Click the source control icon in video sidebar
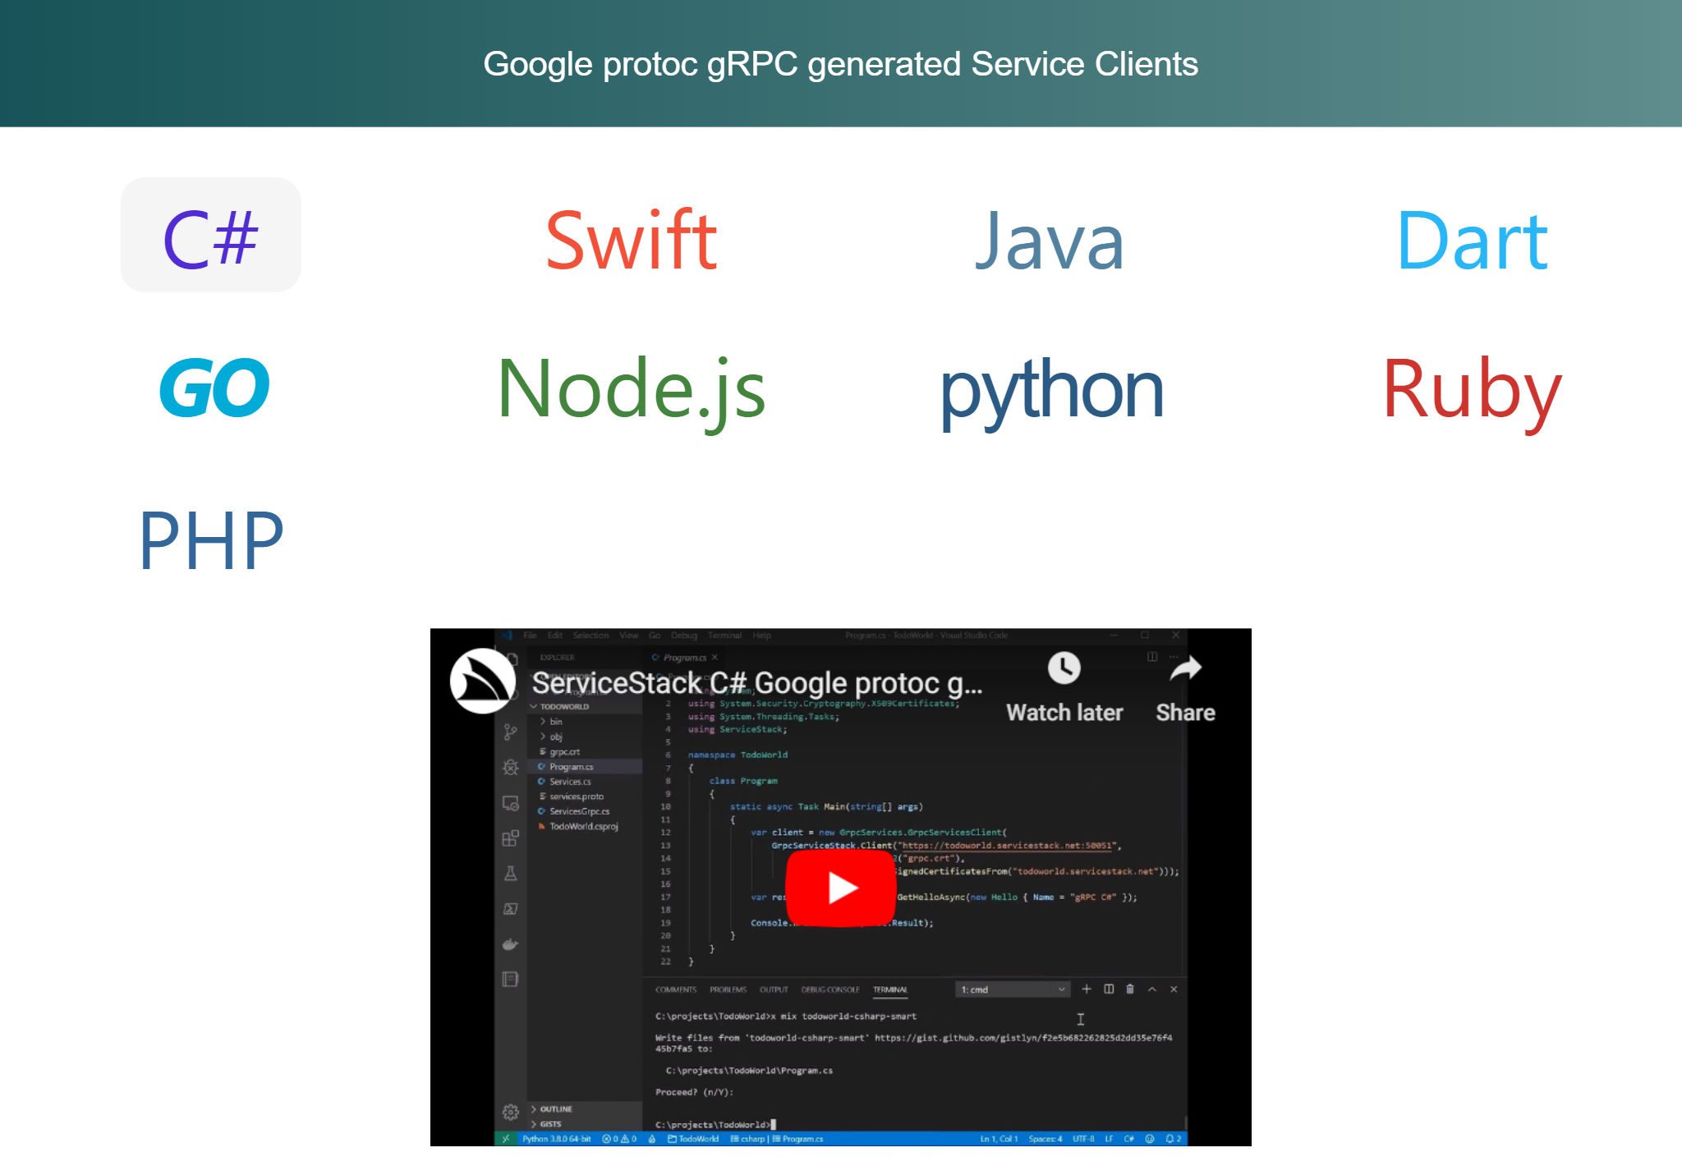Viewport: 1682px width, 1166px height. pos(510,732)
